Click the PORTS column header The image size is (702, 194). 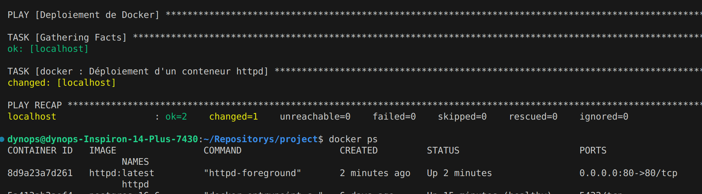(x=593, y=150)
